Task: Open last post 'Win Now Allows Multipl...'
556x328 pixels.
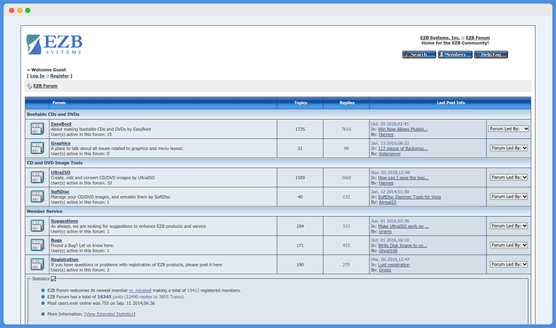Action: [x=402, y=129]
